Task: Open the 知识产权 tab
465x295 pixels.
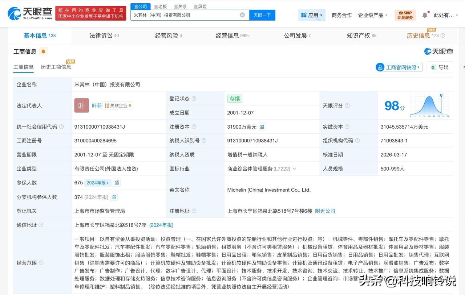Action: tap(361, 36)
